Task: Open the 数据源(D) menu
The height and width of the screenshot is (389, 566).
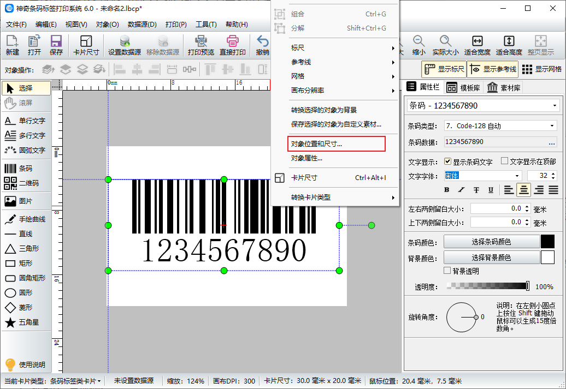Action: [x=142, y=25]
